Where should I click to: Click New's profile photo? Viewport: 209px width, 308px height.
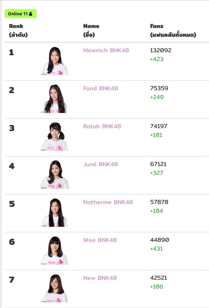[55, 288]
